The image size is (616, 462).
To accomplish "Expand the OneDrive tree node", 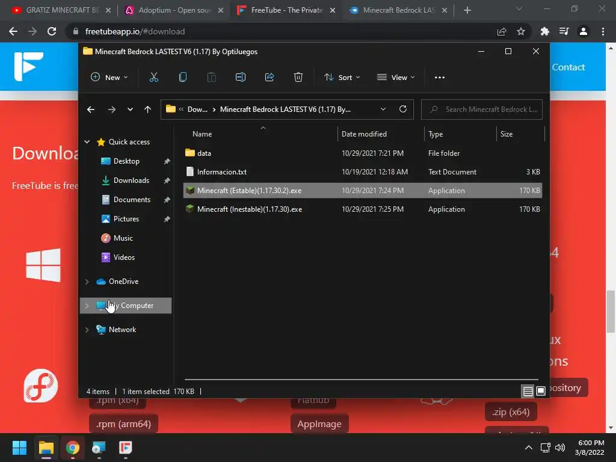I will [87, 282].
